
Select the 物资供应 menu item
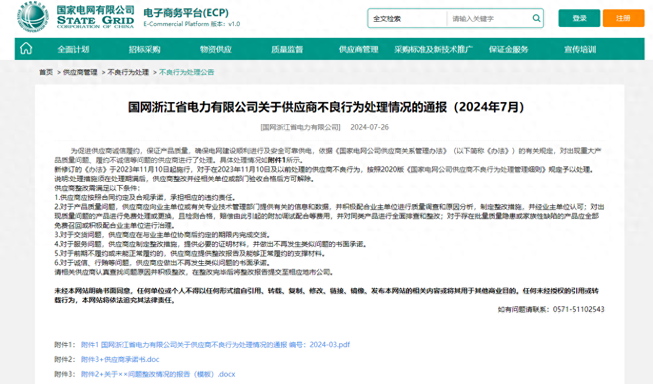[216, 49]
